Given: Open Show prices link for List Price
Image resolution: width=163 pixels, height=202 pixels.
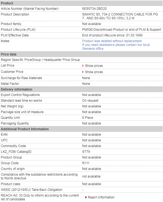Looking at the screenshot, I should pyautogui.click(x=94, y=66).
